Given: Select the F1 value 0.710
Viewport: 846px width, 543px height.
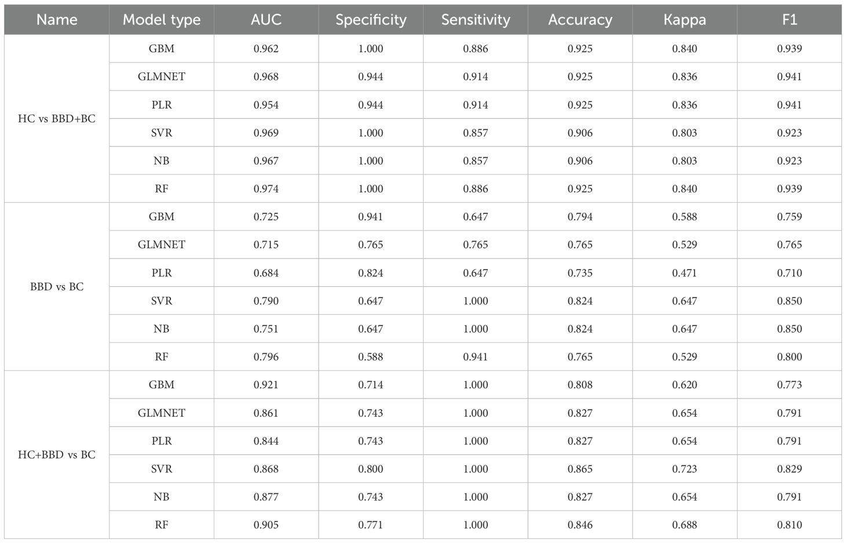Looking at the screenshot, I should (x=789, y=273).
